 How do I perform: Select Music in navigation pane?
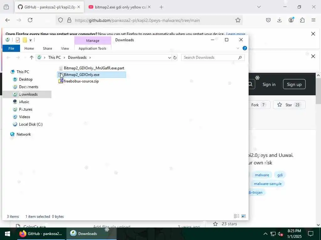24,102
